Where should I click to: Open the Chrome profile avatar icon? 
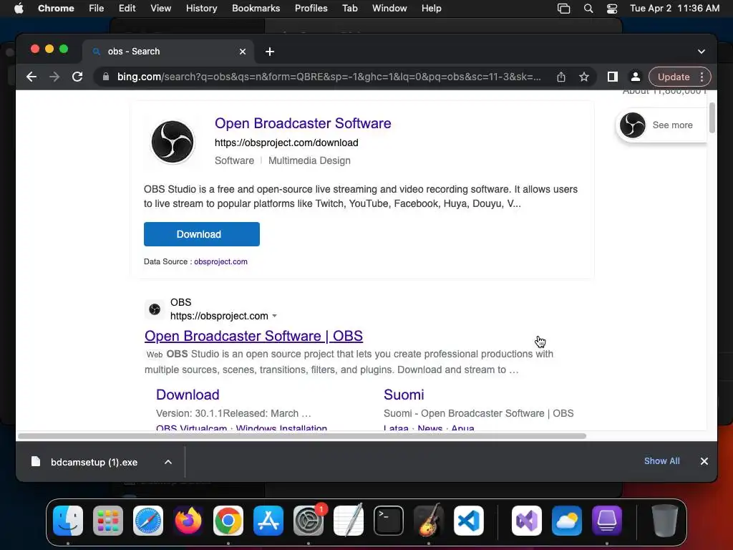tap(636, 77)
